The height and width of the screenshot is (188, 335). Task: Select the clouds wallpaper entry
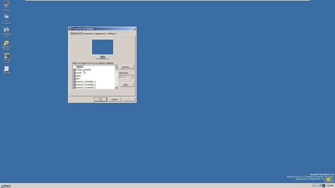79,73
